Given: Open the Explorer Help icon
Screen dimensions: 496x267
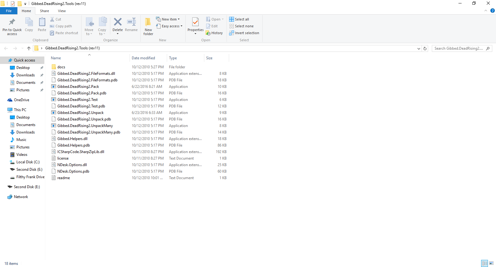Looking at the screenshot, I should [x=492, y=11].
